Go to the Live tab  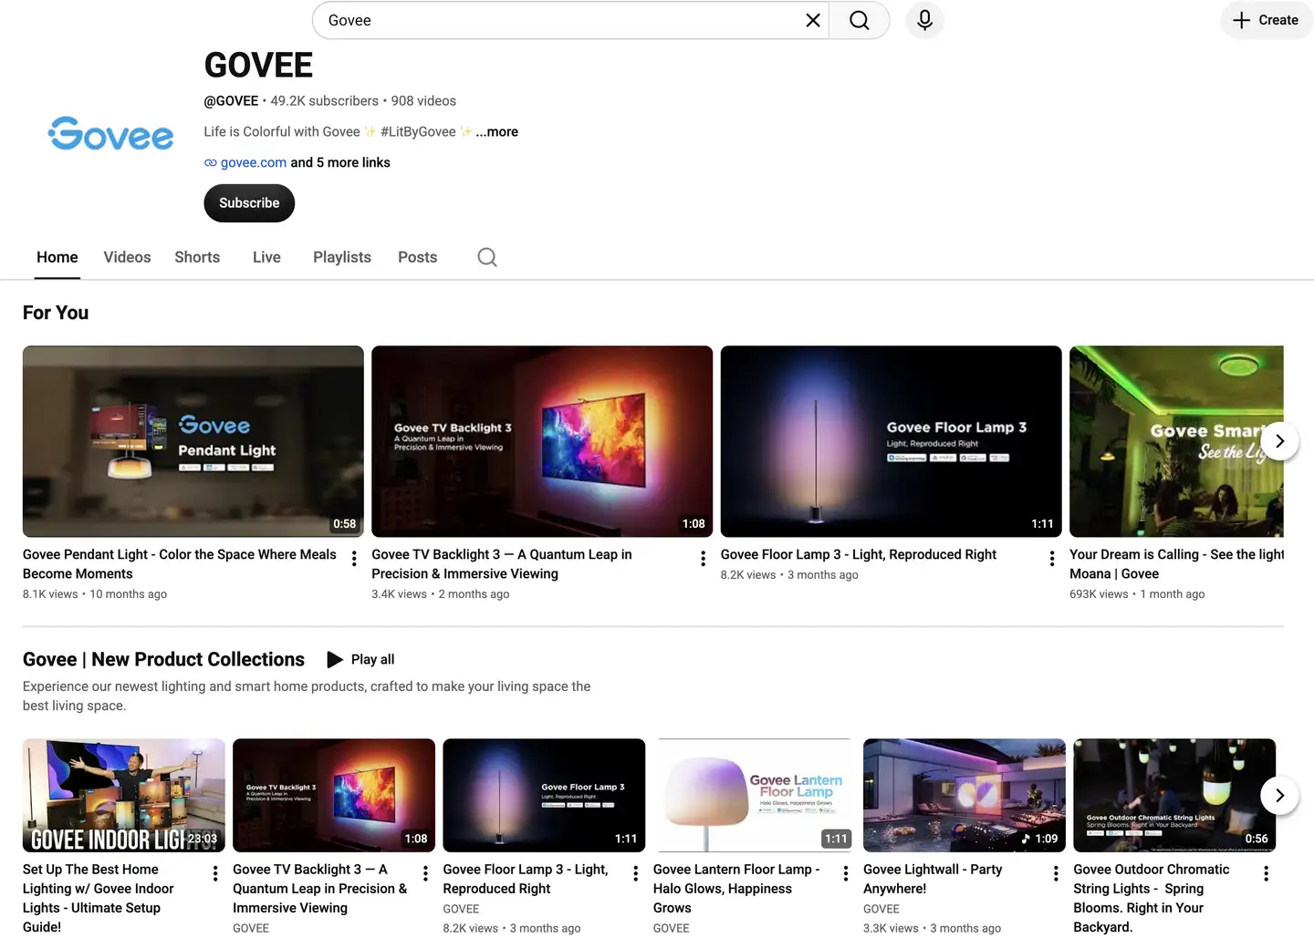click(266, 257)
